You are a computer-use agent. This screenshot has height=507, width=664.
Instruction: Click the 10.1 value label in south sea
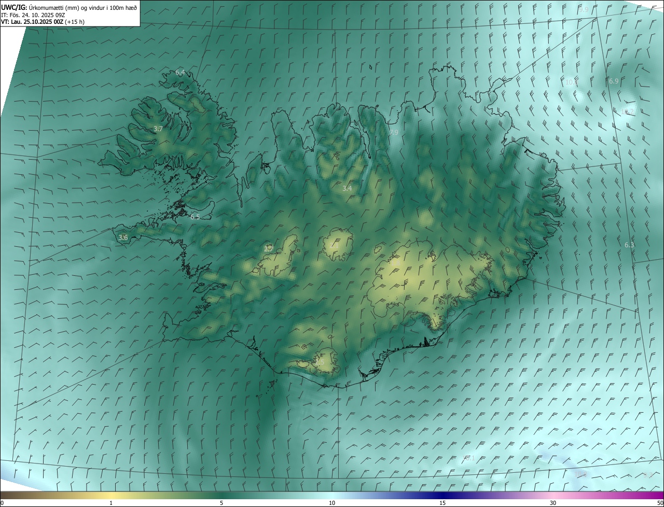point(468,458)
